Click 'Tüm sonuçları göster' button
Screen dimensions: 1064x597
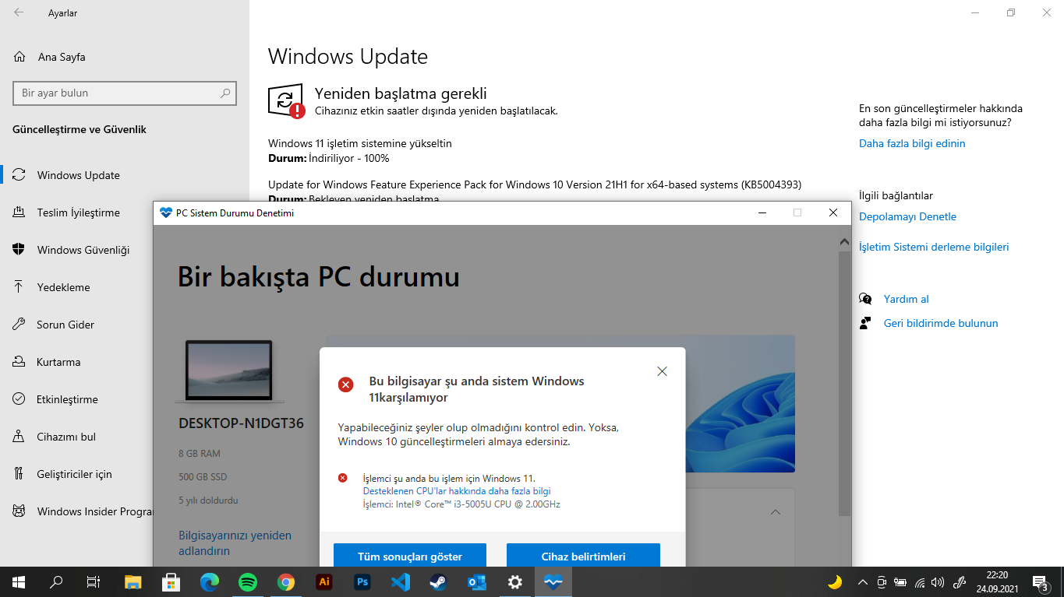click(410, 557)
